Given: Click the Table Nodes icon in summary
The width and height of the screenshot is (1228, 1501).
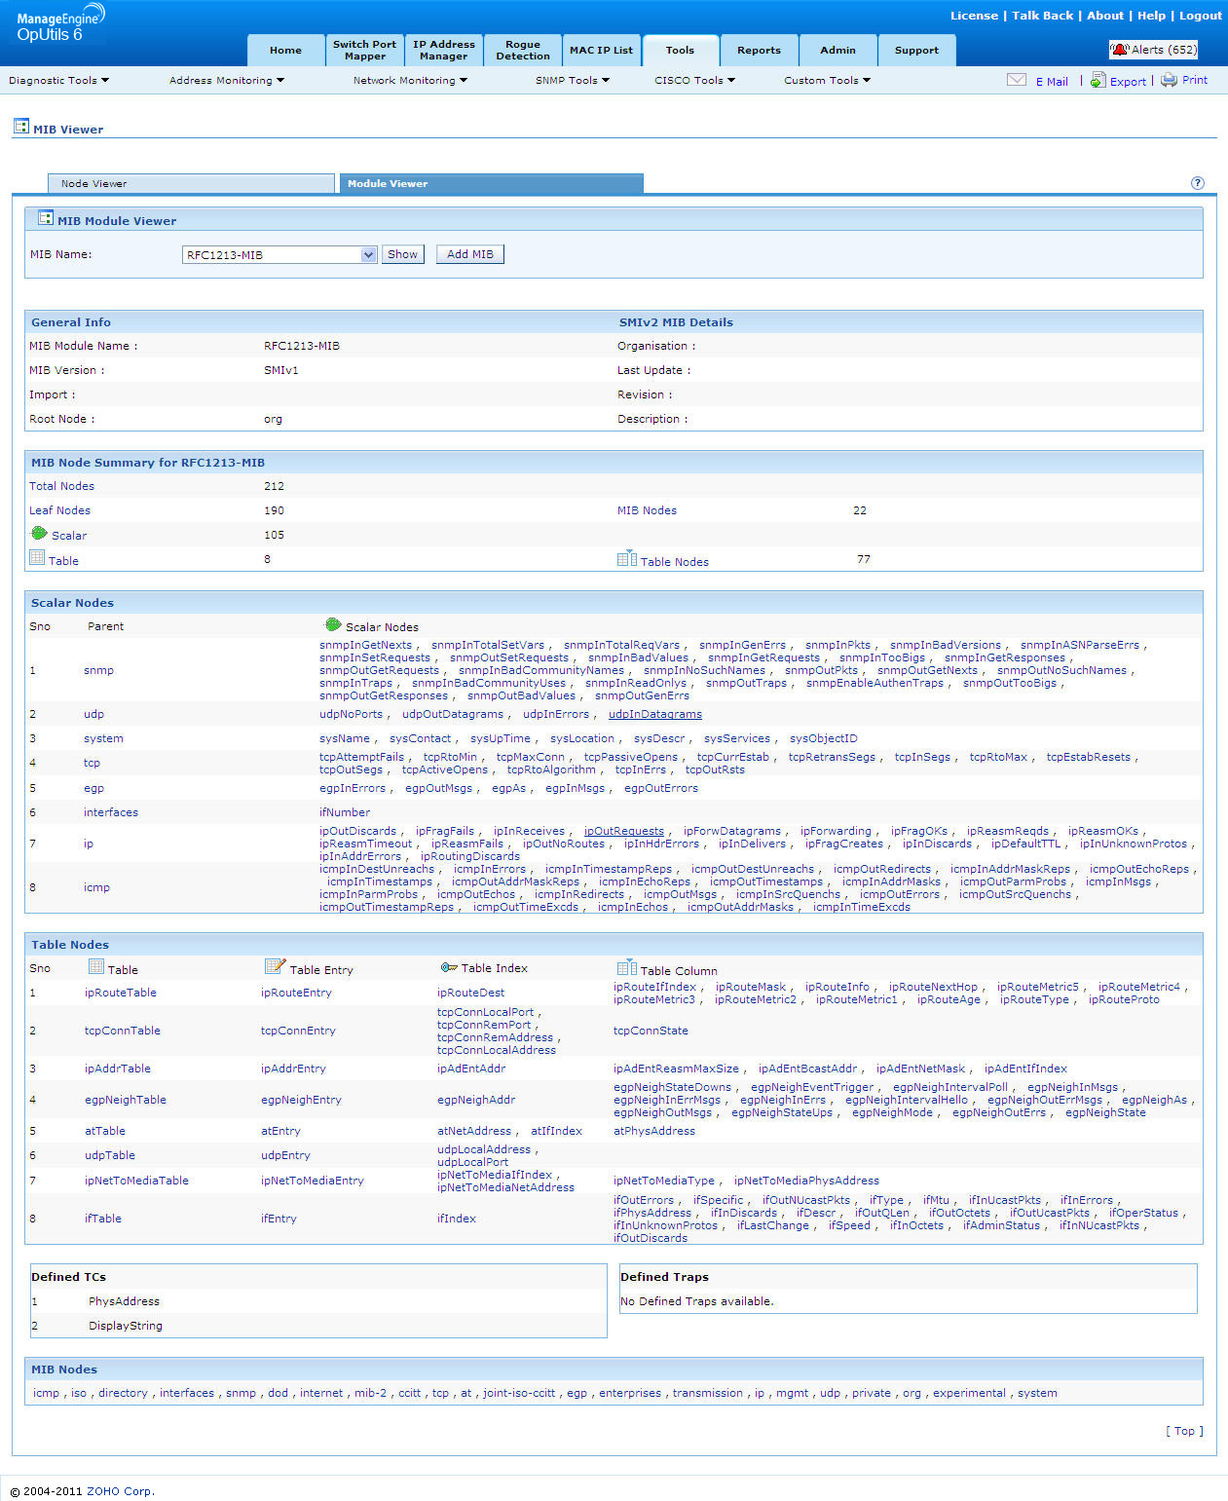Looking at the screenshot, I should point(626,559).
